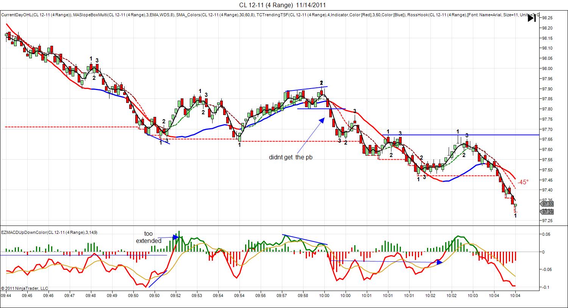Click the jump-to-latest-bar arrow icon
The image size is (568, 308).
532,18
